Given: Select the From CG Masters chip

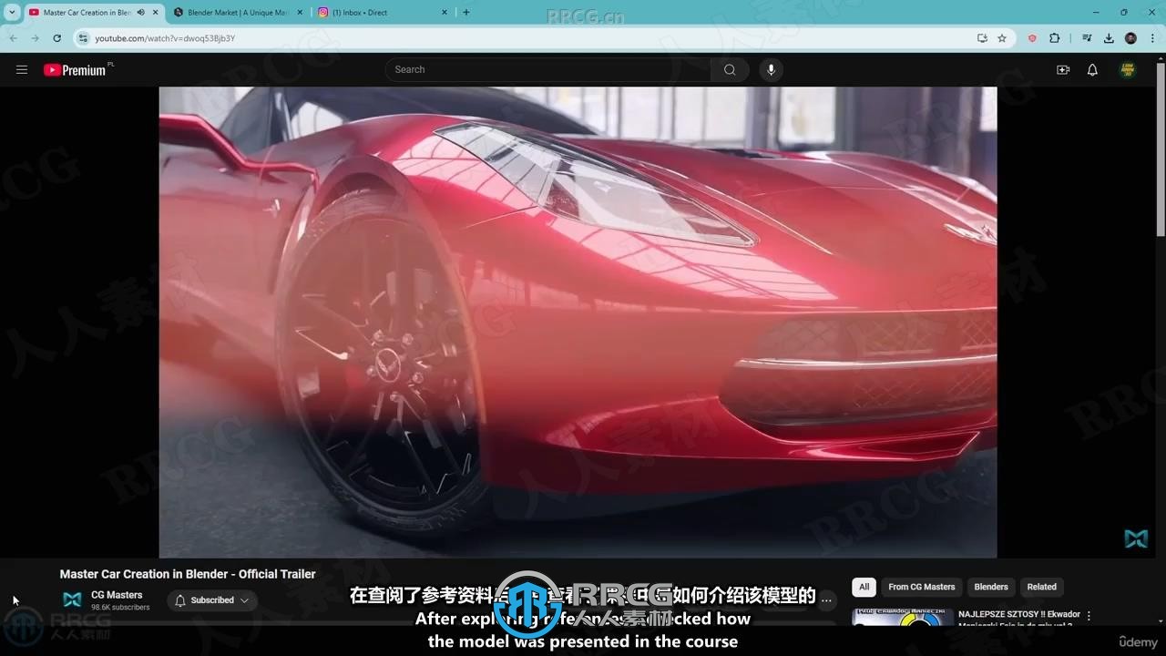Looking at the screenshot, I should click(x=922, y=587).
